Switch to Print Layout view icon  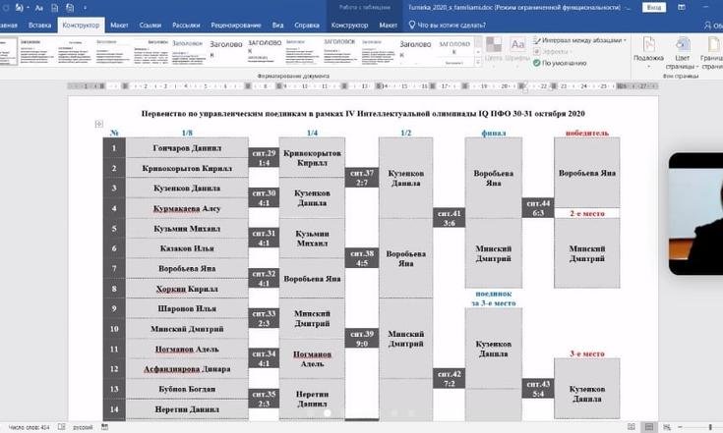point(649,427)
